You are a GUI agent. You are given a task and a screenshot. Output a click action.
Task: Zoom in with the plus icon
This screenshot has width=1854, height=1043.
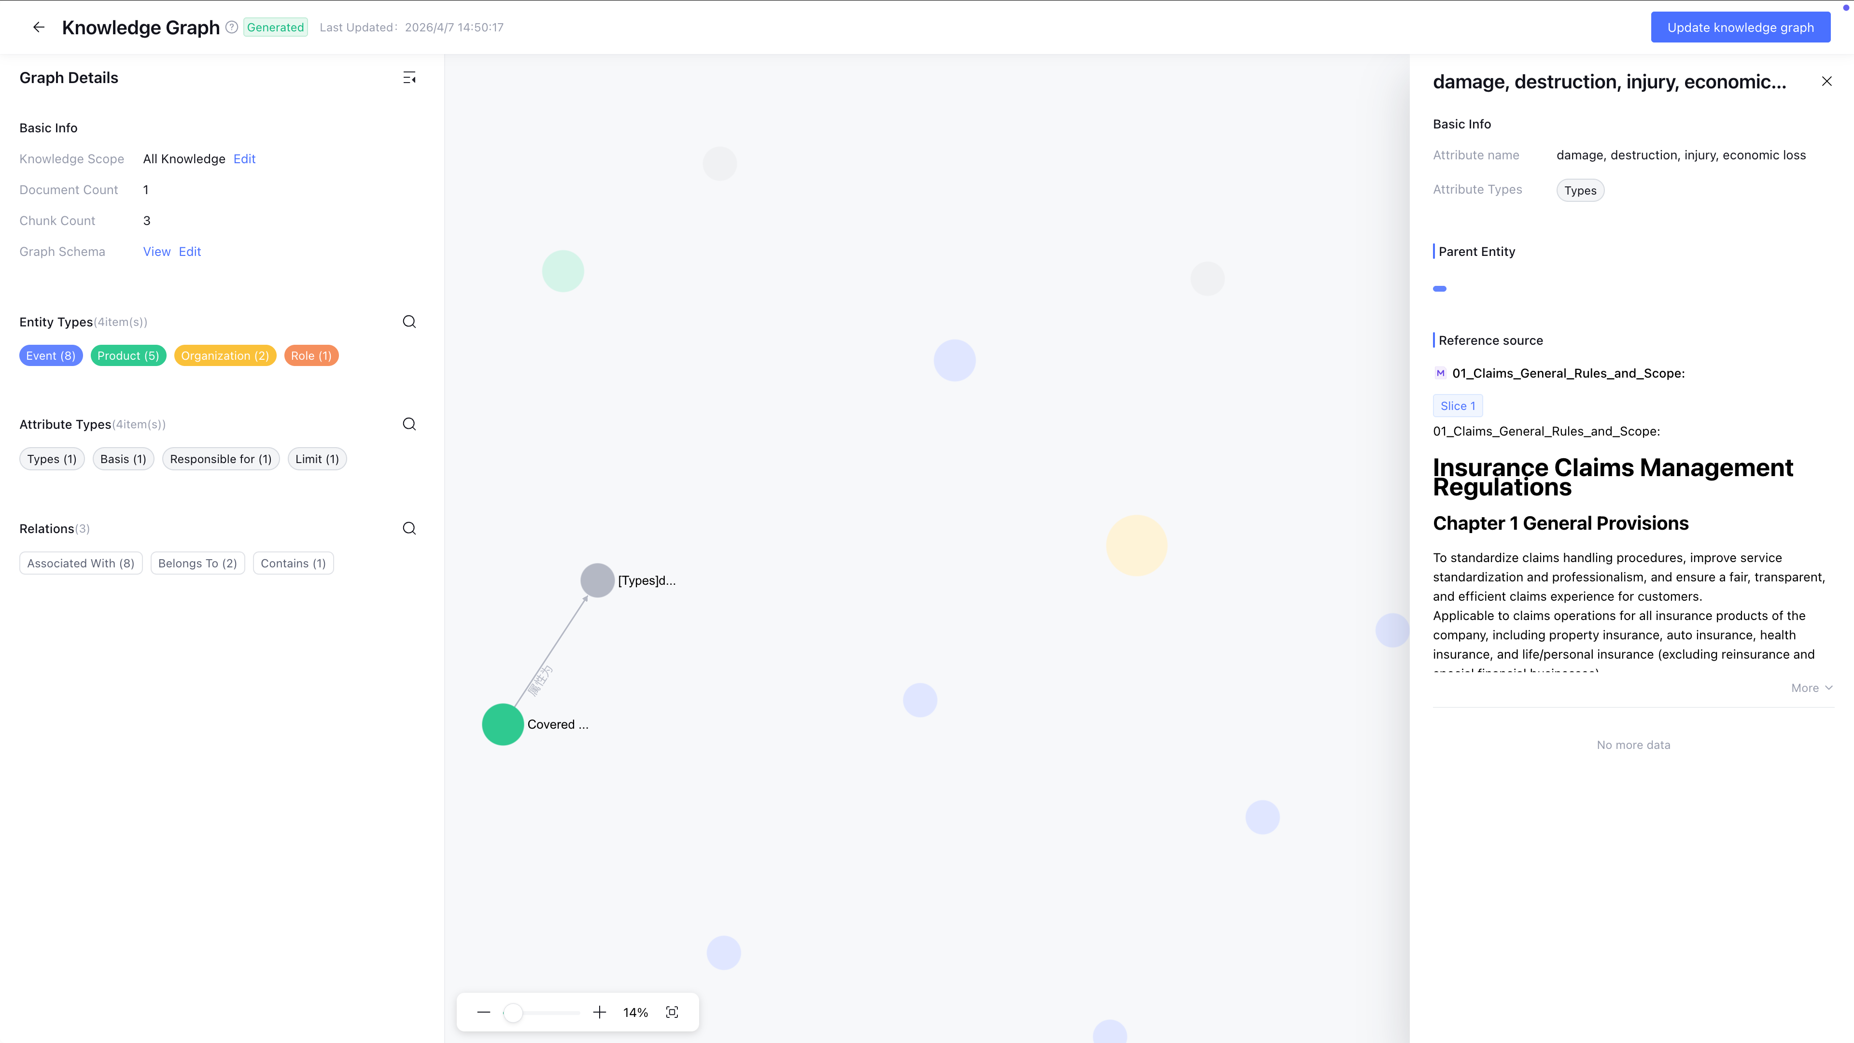click(x=600, y=1012)
